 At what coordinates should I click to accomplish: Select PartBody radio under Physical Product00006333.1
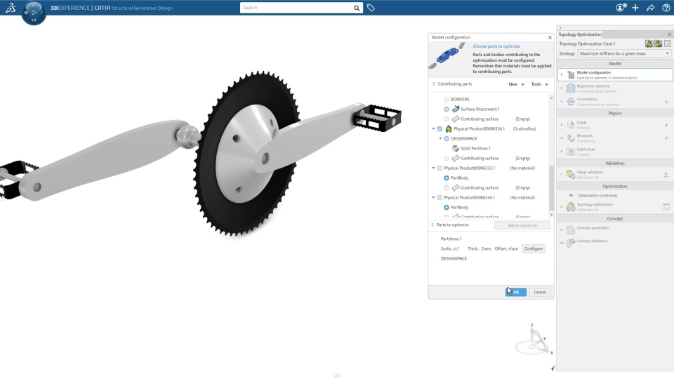pyautogui.click(x=447, y=178)
